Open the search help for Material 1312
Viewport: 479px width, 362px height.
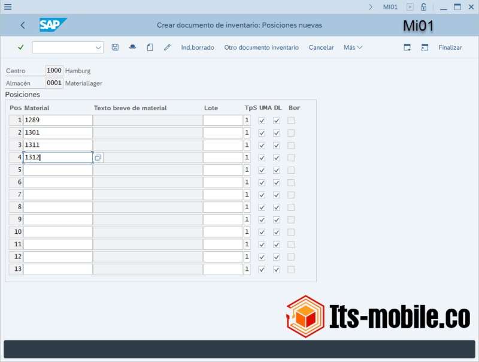[98, 158]
